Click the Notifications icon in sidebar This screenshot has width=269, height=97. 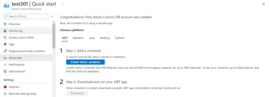(x=5, y=65)
